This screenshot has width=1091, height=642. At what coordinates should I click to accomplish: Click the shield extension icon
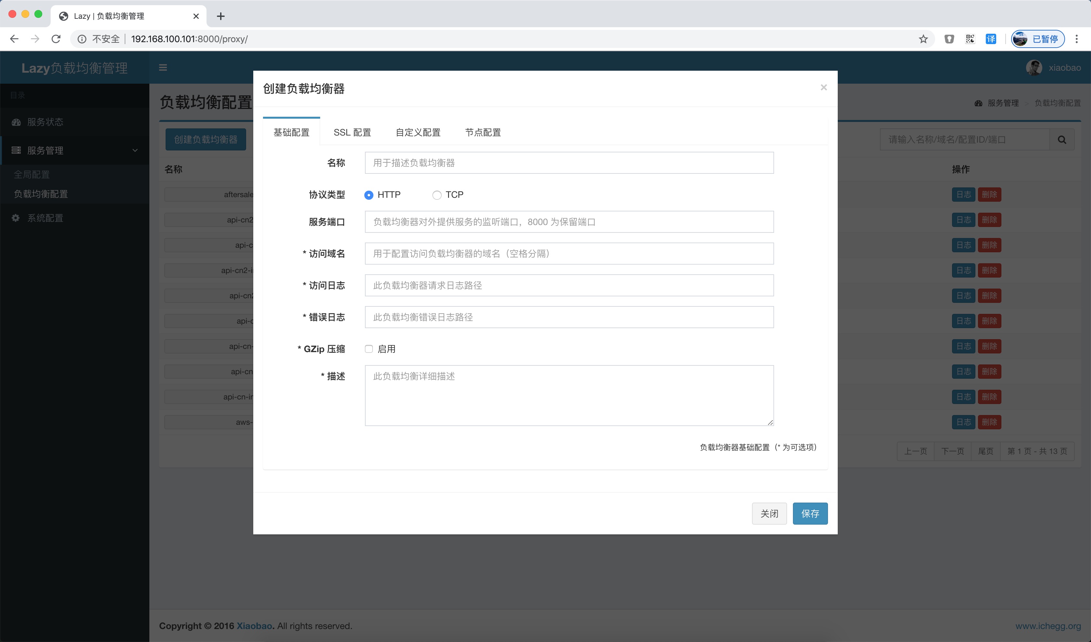949,39
